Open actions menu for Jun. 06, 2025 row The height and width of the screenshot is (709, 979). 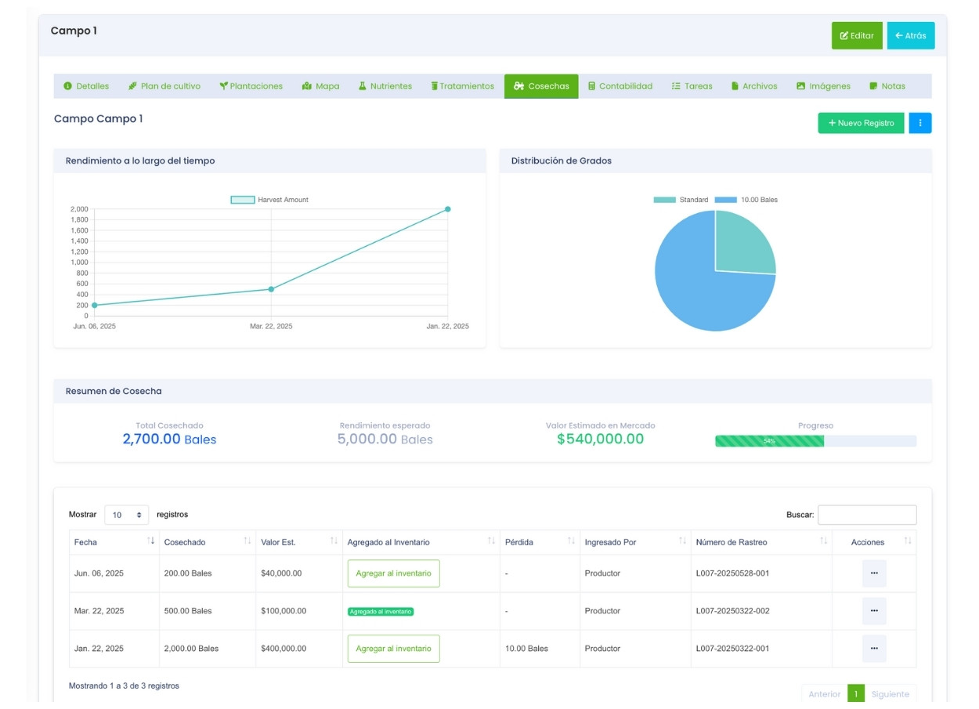point(874,573)
